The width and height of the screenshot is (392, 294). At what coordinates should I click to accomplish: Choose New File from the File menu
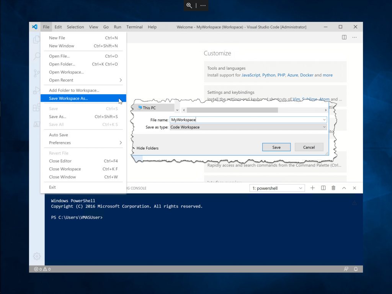point(83,38)
